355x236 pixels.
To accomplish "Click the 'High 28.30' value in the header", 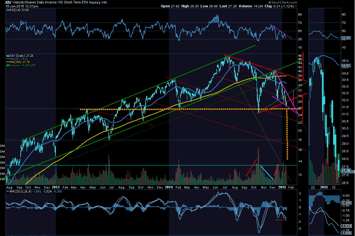I will 190,6.
